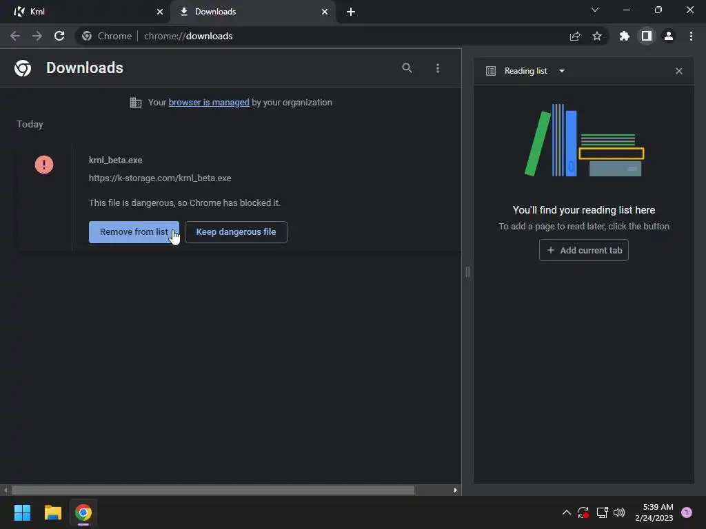Select the Downloads browser tab
The width and height of the screenshot is (706, 529).
click(x=252, y=12)
